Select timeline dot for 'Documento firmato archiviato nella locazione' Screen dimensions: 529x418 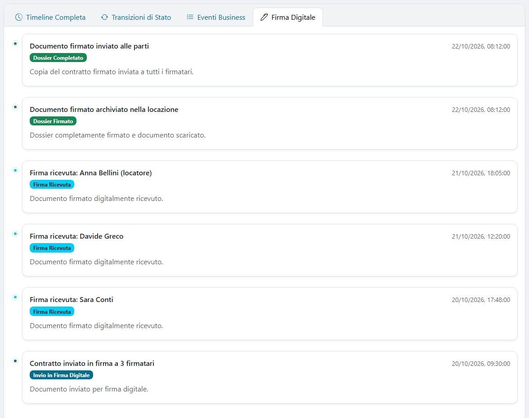15,107
